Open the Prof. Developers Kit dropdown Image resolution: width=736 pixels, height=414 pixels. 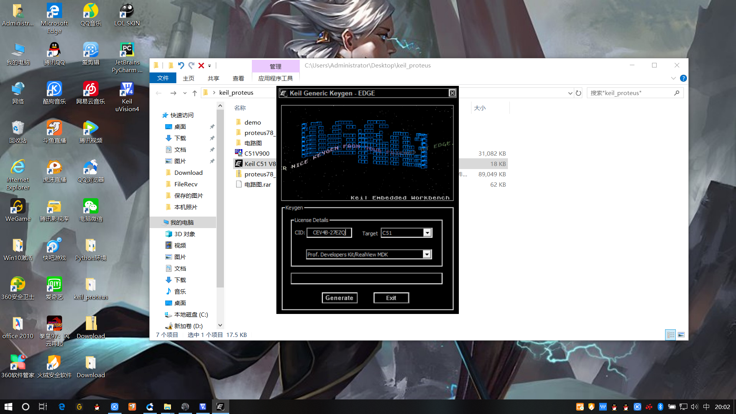point(427,255)
